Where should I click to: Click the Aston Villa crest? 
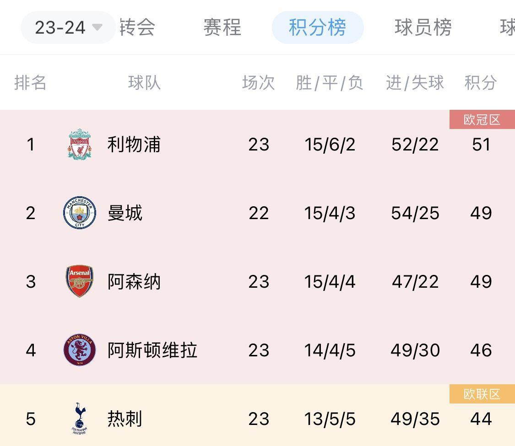[80, 350]
